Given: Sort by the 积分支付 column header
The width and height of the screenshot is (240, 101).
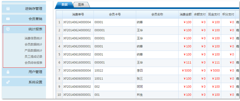Looking at the screenshot, I should (228, 15).
